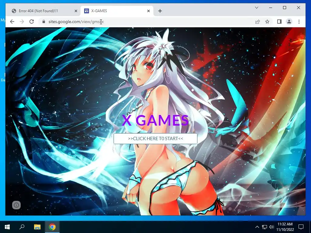The height and width of the screenshot is (233, 311).
Task: Close the X-GAMES tab
Action: (149, 11)
